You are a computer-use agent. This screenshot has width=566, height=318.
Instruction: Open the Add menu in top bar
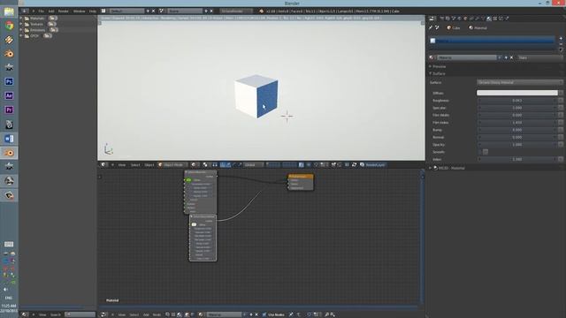tap(51, 11)
